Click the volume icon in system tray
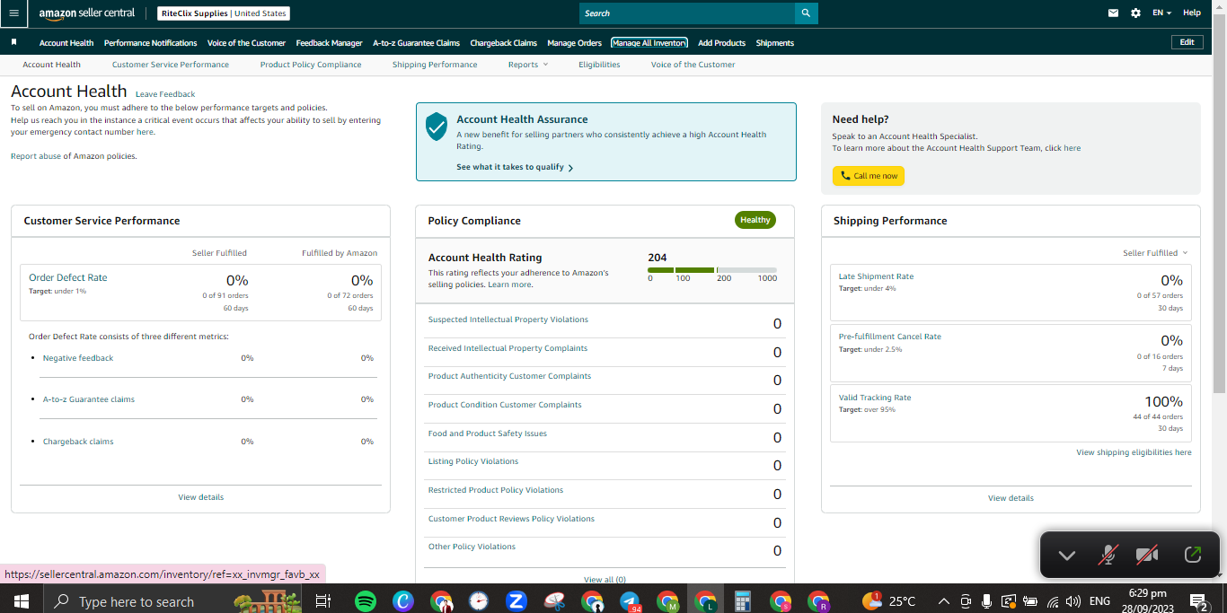 click(x=1073, y=601)
